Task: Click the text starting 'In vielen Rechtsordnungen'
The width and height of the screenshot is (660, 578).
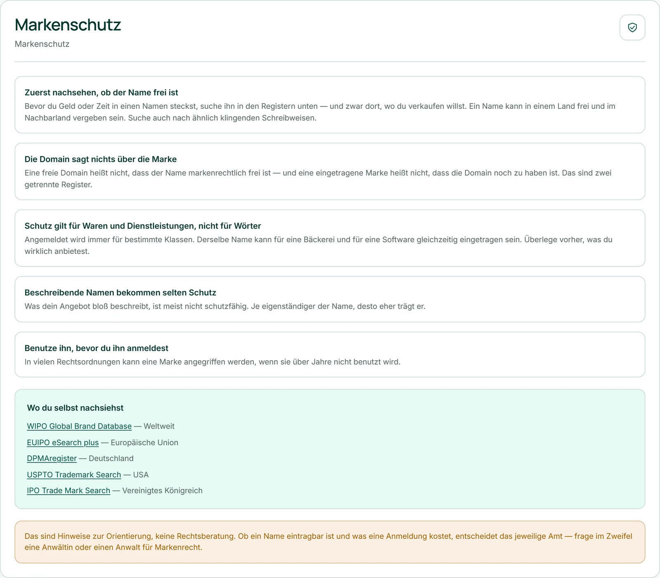Action: pos(212,362)
